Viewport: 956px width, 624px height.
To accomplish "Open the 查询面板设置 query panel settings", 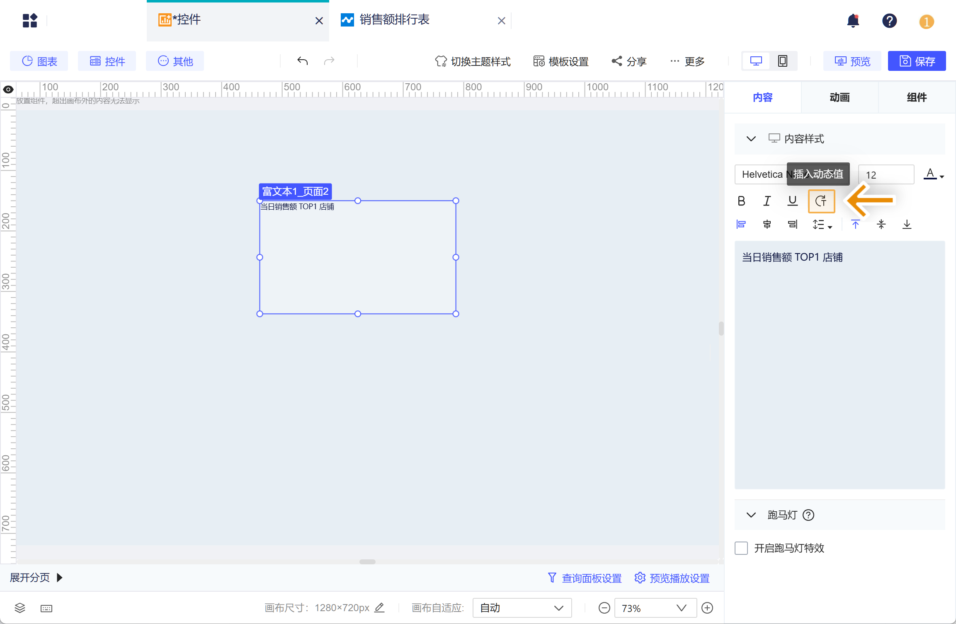I will [591, 578].
